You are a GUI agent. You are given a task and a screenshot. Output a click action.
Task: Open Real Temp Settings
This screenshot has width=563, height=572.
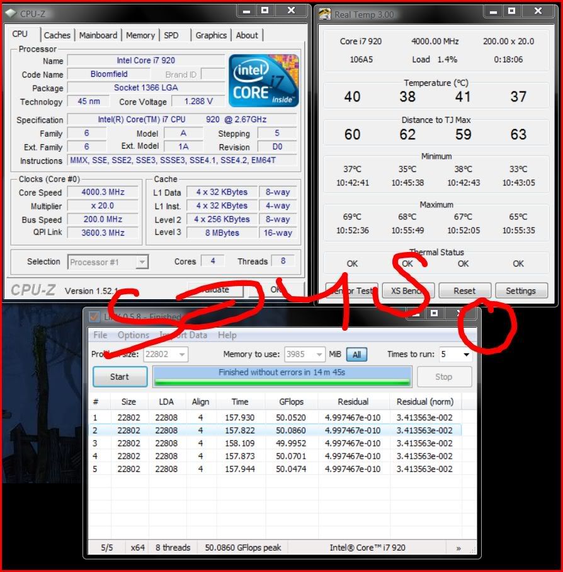520,291
